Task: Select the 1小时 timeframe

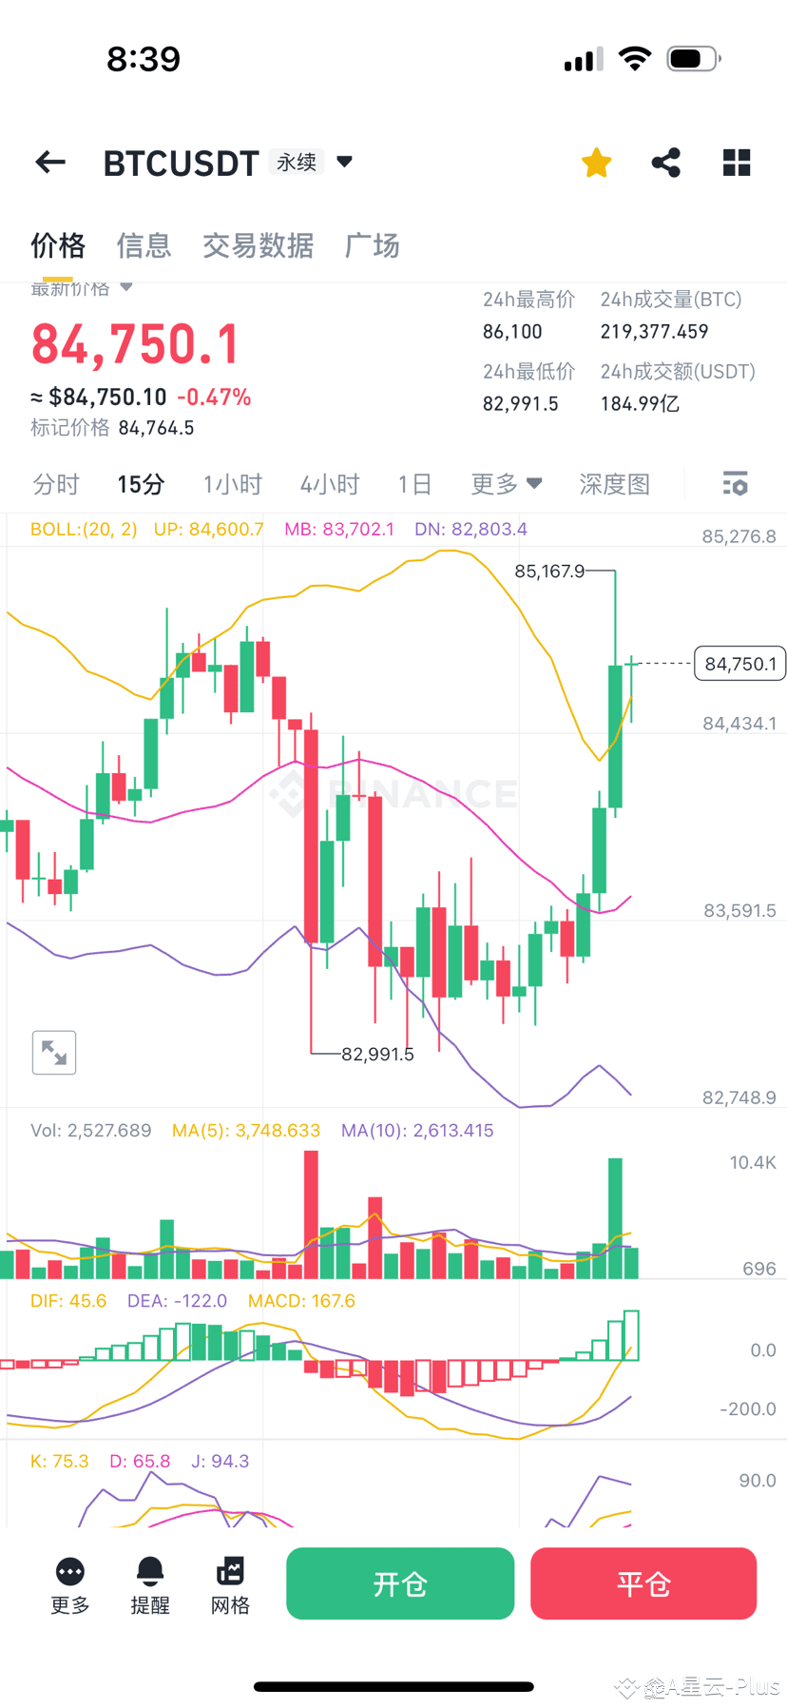Action: click(x=233, y=484)
